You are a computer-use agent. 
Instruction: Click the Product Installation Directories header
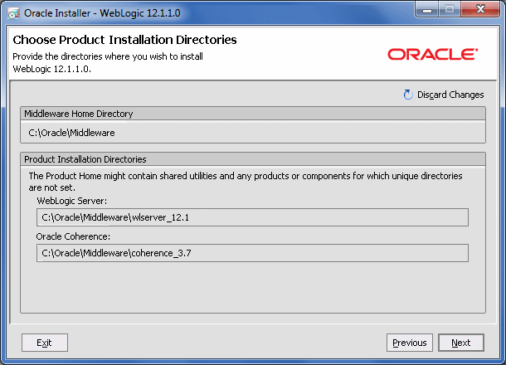point(253,159)
